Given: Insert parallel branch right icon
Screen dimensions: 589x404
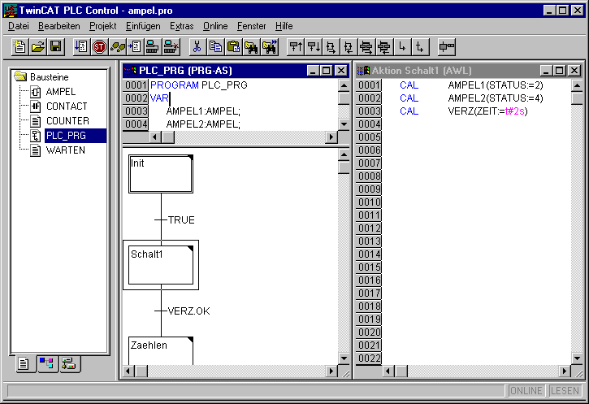Looking at the screenshot, I should pyautogui.click(x=366, y=47).
